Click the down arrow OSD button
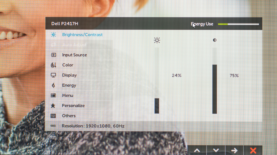 click(x=216, y=150)
